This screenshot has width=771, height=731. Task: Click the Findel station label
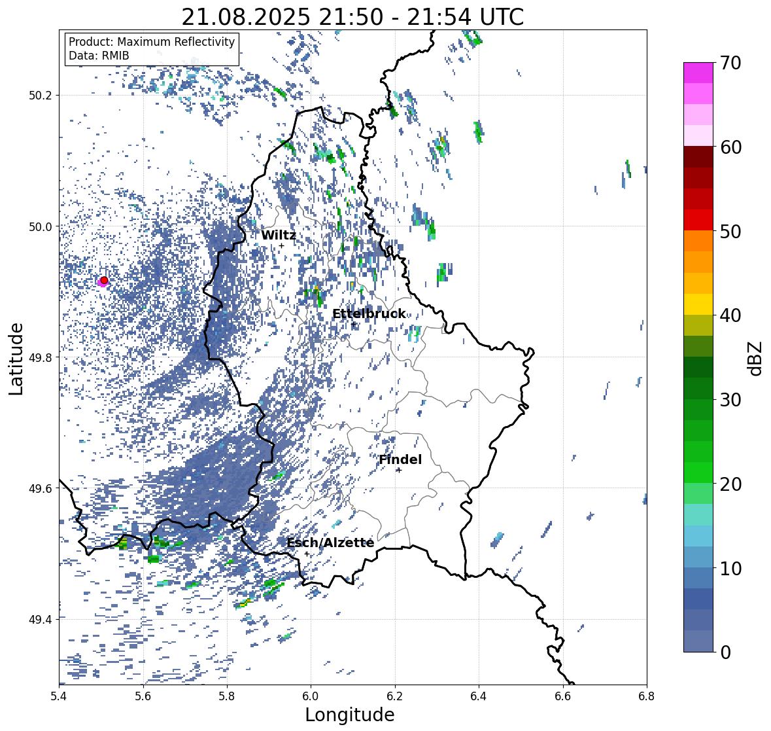(400, 459)
